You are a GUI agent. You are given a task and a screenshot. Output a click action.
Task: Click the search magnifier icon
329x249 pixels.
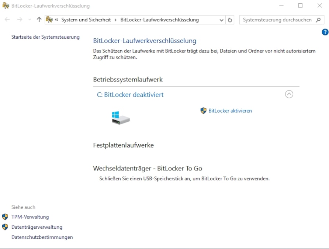pos(318,20)
